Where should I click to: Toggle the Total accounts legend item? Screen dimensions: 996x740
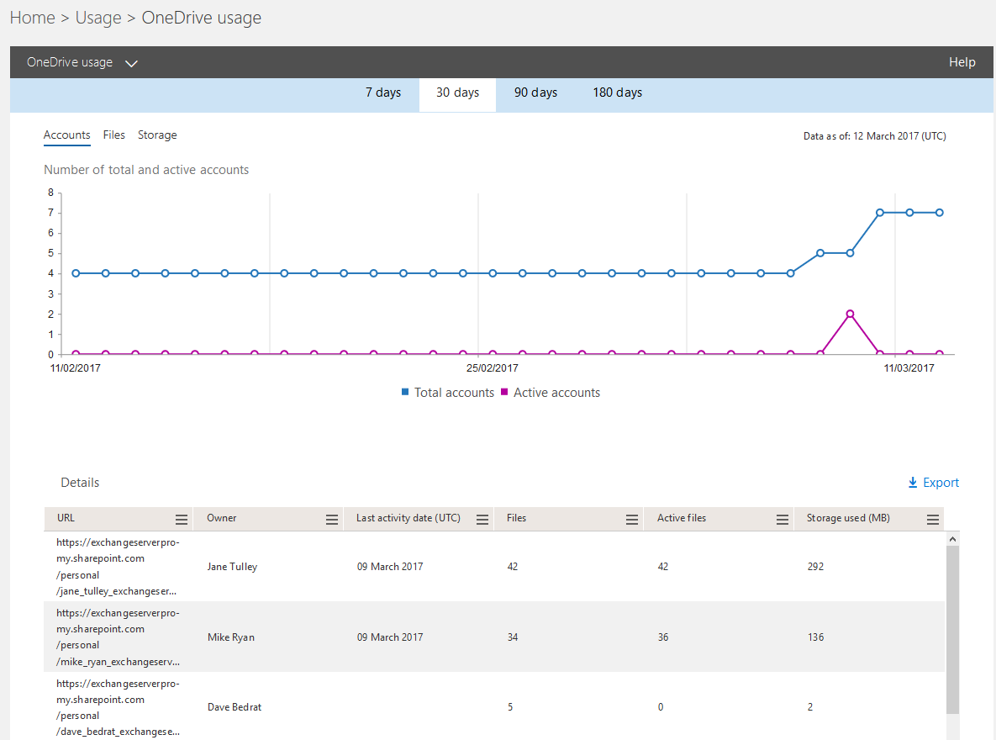(447, 393)
